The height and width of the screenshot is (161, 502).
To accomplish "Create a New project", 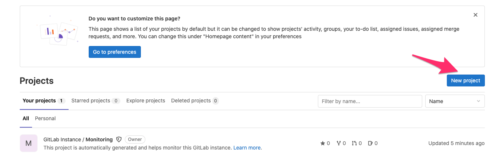I will point(466,80).
